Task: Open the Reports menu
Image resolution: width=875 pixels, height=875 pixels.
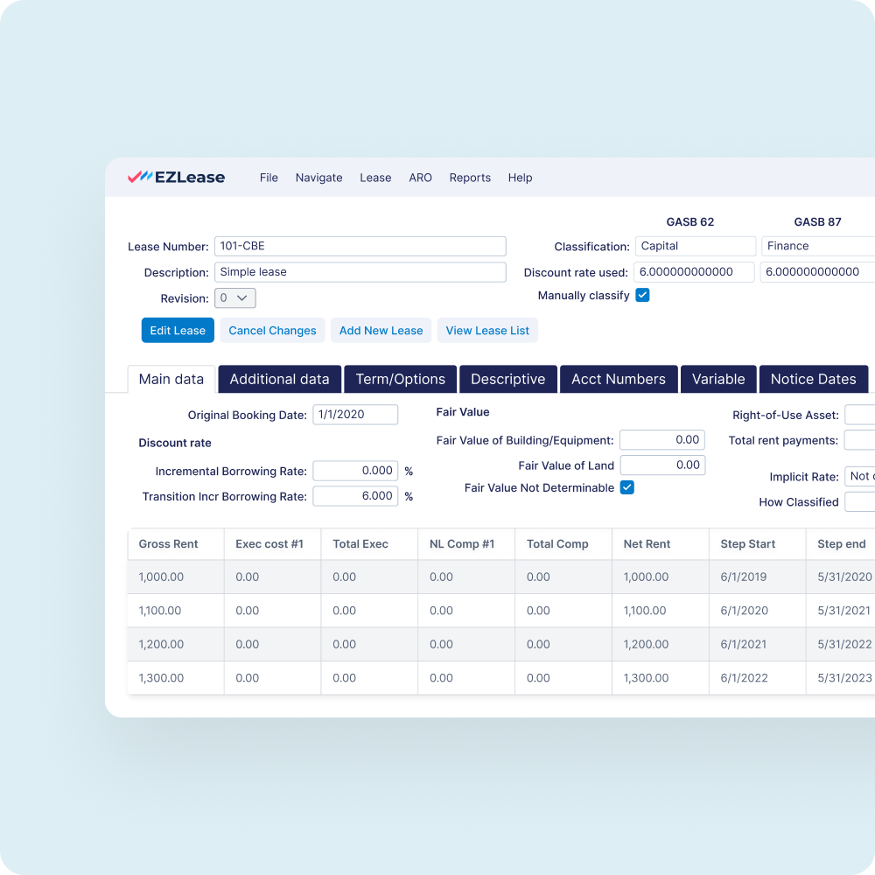Action: pos(470,178)
